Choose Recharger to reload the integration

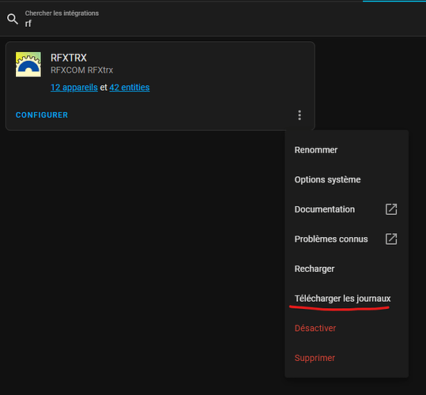tap(346, 269)
